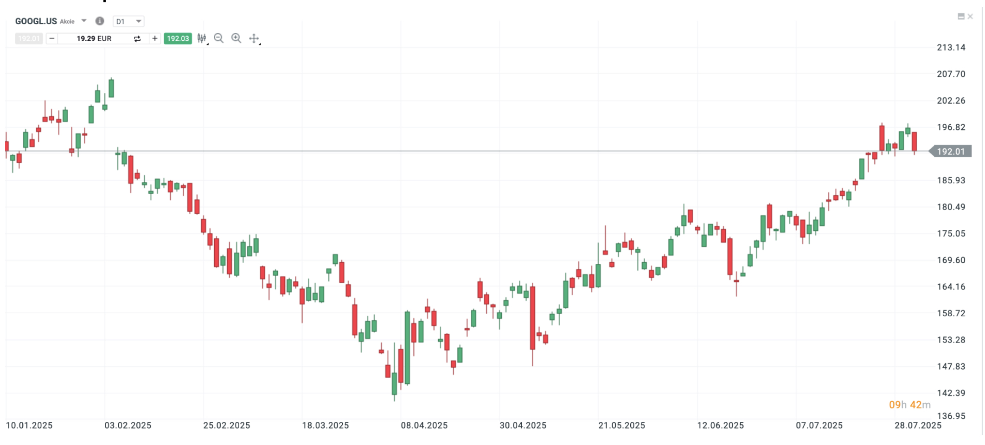This screenshot has width=985, height=445.
Task: Open GOOGL.US instrument info icon
Action: [x=100, y=21]
